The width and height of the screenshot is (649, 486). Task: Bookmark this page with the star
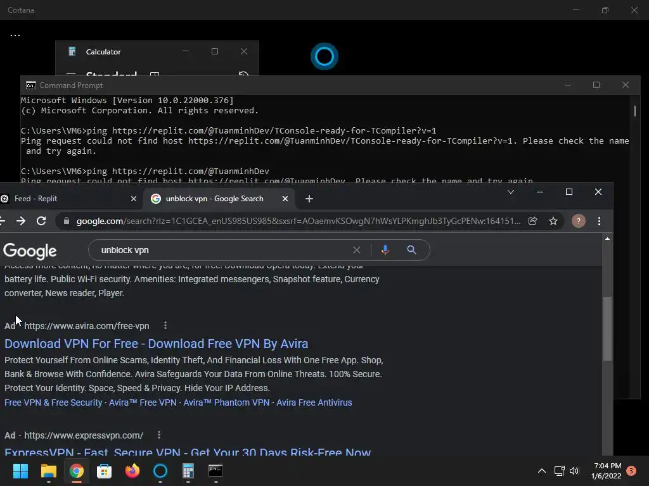553,221
